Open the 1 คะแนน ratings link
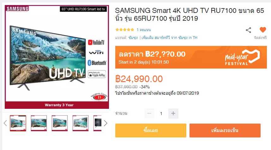271x150 pixels. 144,30
